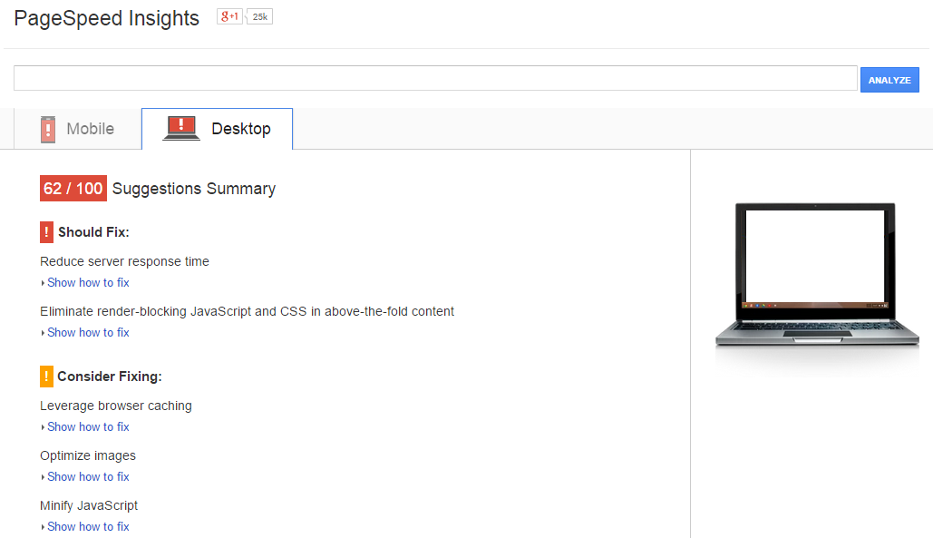Open Show how to fix under Leverage browser caching
This screenshot has width=933, height=538.
88,426
